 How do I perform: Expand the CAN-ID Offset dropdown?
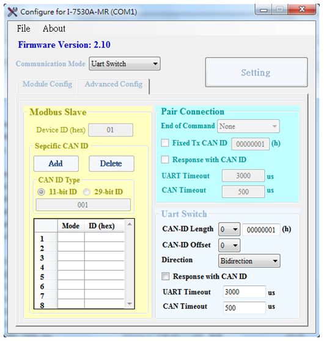229,245
